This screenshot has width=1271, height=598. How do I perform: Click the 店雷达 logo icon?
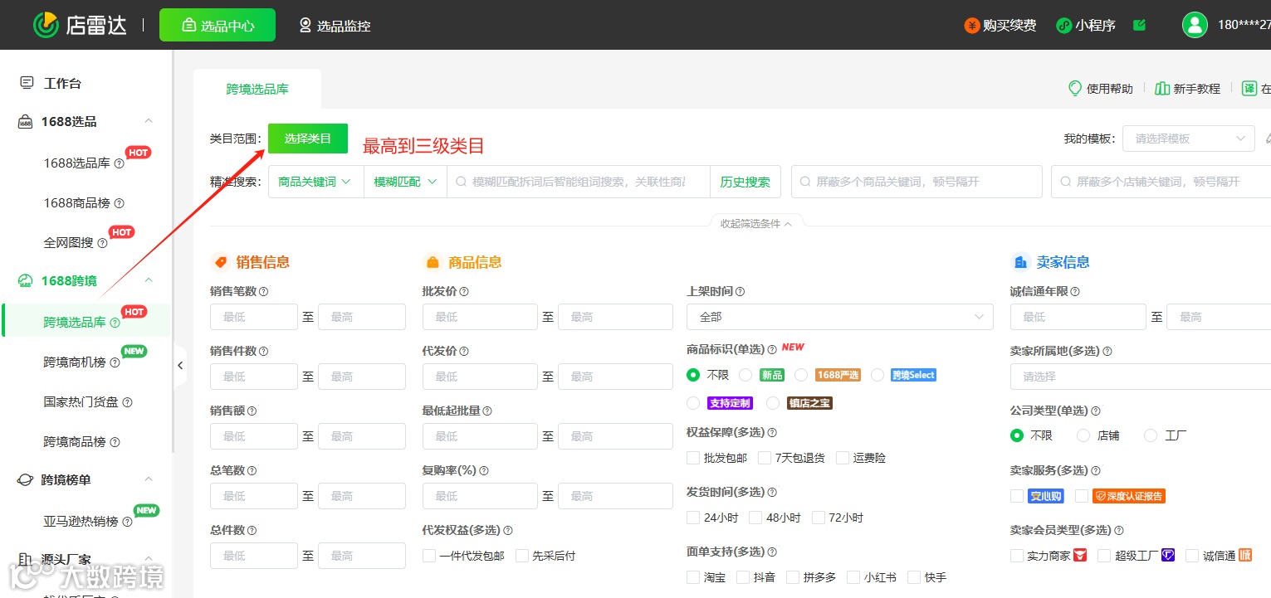tap(46, 25)
